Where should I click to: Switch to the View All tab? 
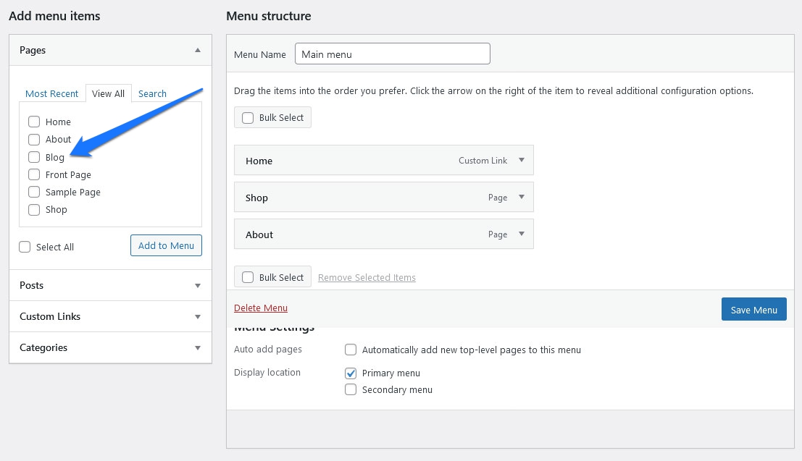point(109,93)
